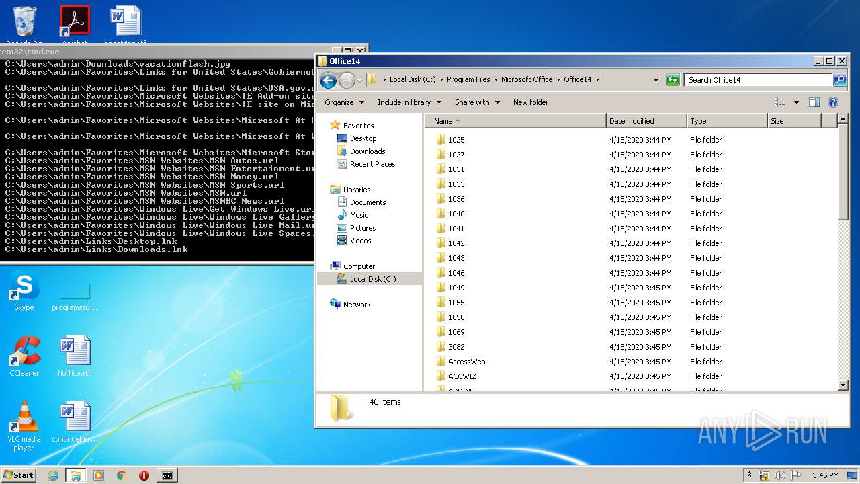Click the Start button
This screenshot has width=860, height=484.
coord(19,475)
